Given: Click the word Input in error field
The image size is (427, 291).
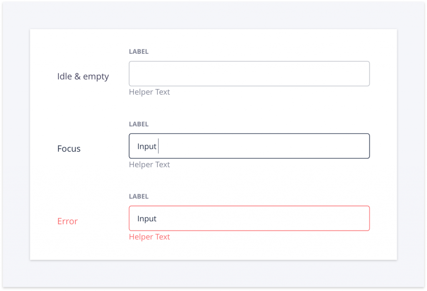Looking at the screenshot, I should [147, 219].
